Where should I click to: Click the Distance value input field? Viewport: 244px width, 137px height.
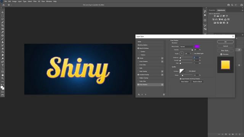196,57
